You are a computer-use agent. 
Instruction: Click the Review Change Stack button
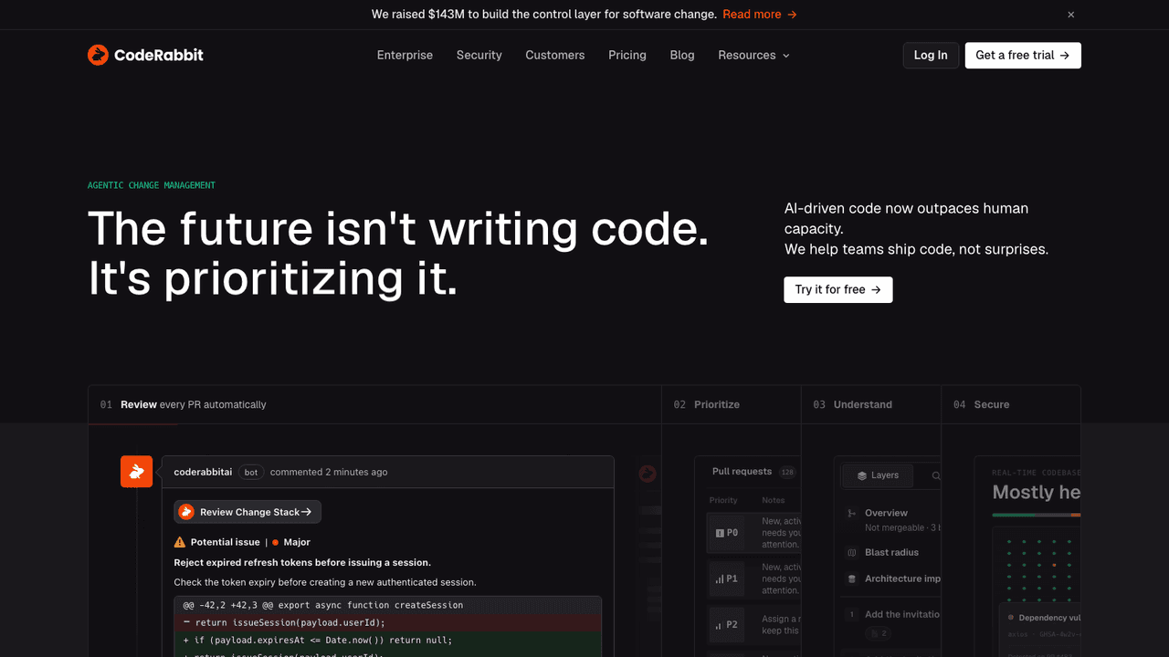coord(247,512)
